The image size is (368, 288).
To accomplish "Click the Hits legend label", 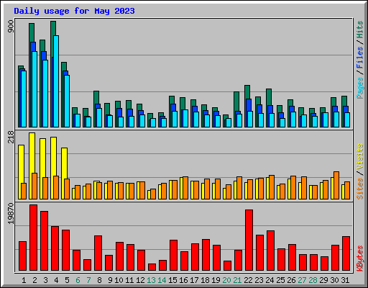I will [x=359, y=30].
